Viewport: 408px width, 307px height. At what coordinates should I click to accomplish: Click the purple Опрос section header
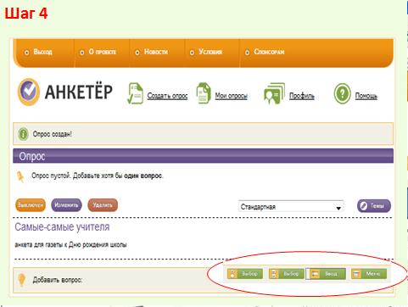(x=203, y=156)
